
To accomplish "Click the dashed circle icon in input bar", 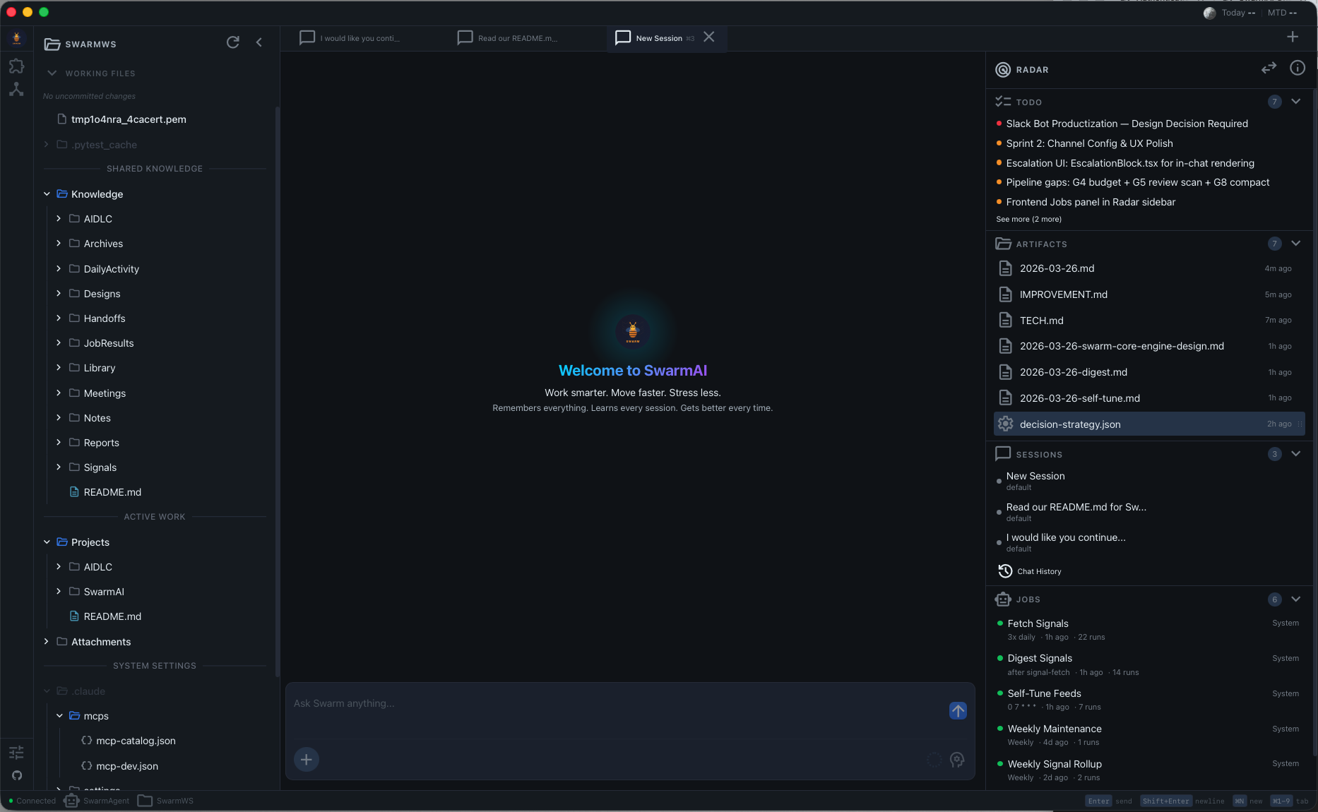I will (934, 760).
